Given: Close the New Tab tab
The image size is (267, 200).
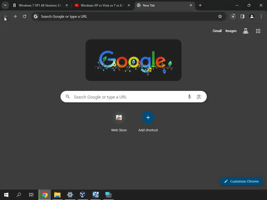Looking at the screenshot, I should coord(191,5).
